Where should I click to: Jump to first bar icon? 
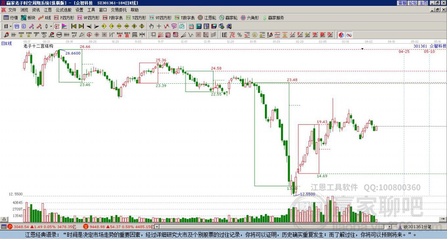[73, 27]
